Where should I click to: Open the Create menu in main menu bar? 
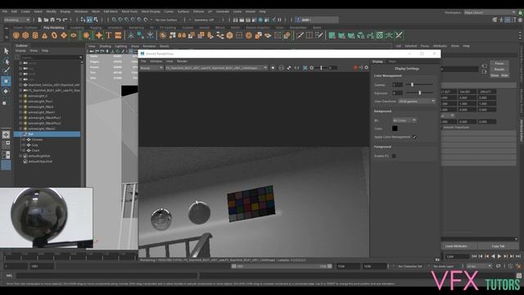point(25,11)
